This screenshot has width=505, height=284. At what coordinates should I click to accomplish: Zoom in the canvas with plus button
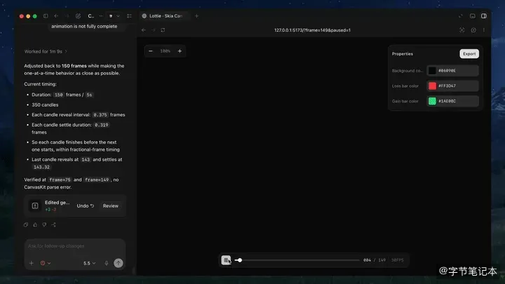pos(180,51)
